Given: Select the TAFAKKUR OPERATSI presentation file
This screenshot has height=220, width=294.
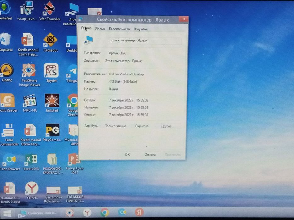Looking at the screenshot, I should pos(75,195).
